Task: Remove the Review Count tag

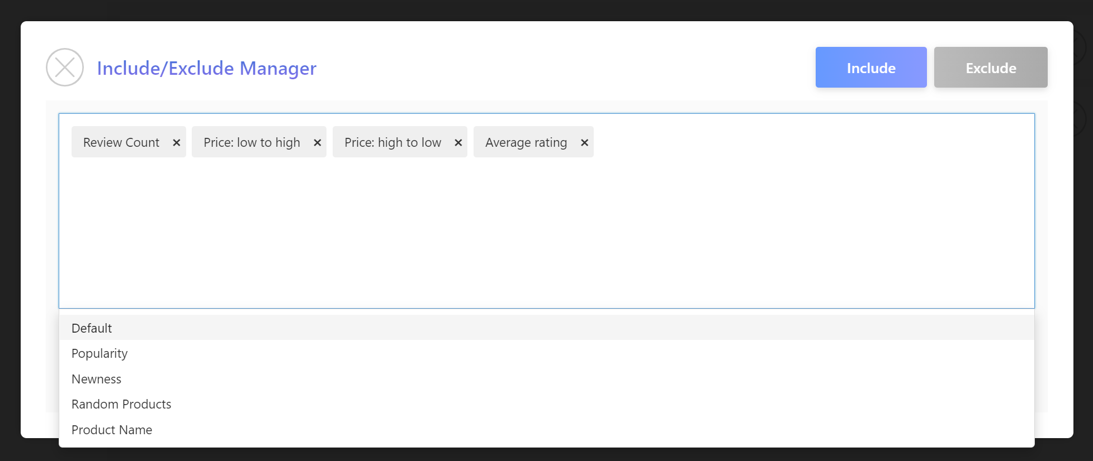Action: (176, 142)
